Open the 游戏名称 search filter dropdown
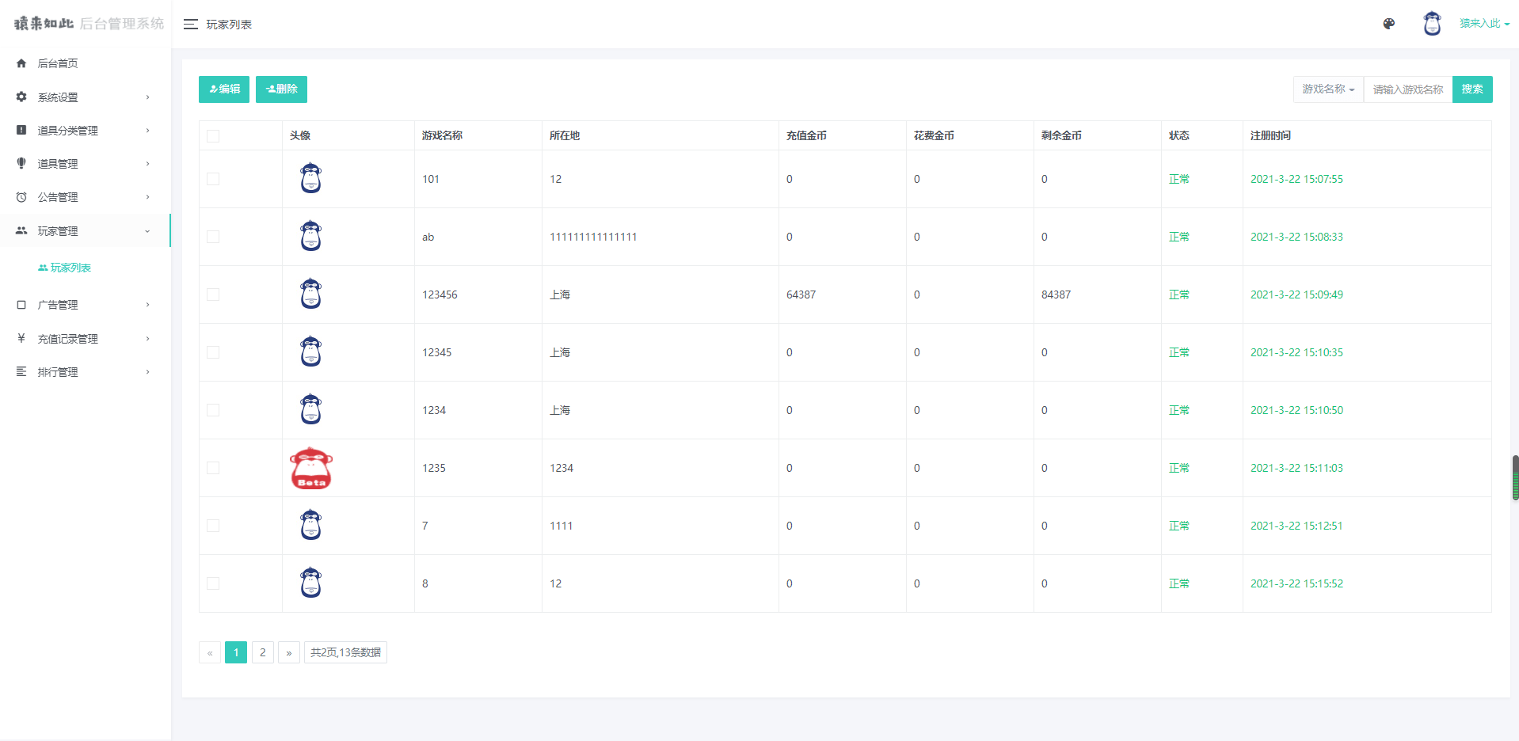 (1328, 89)
